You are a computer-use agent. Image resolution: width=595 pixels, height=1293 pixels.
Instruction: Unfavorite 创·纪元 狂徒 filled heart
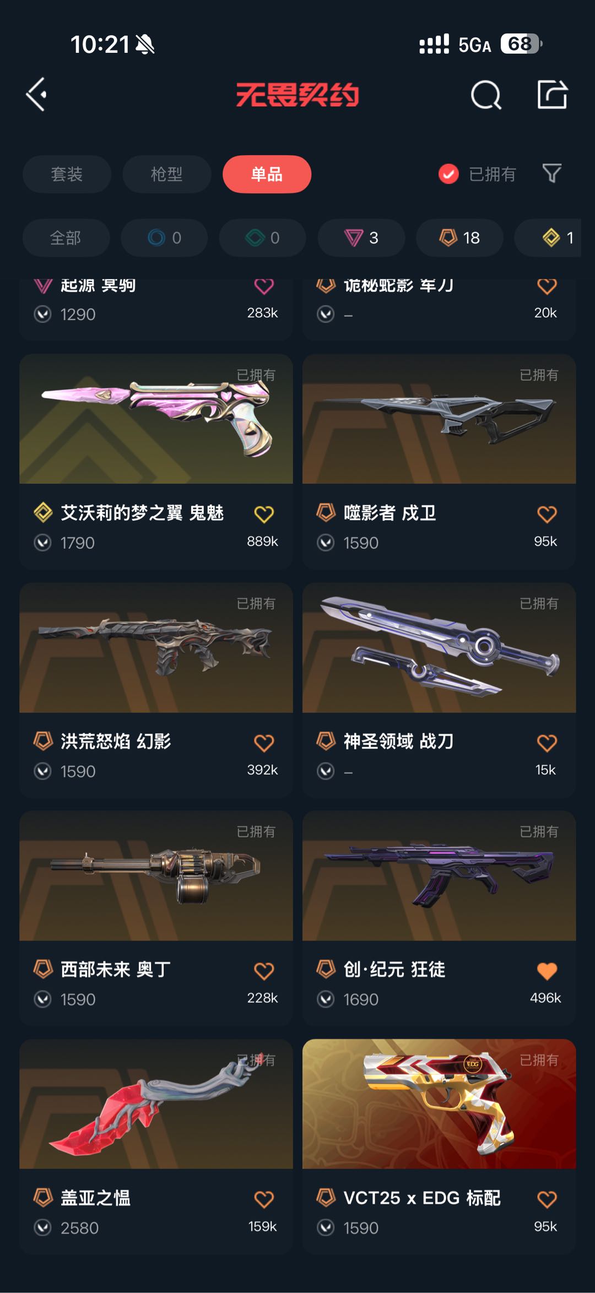pyautogui.click(x=547, y=971)
